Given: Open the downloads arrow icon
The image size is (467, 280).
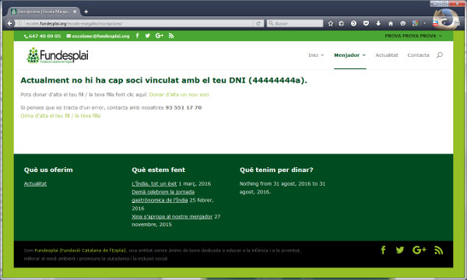Looking at the screenshot, I should click(x=378, y=23).
